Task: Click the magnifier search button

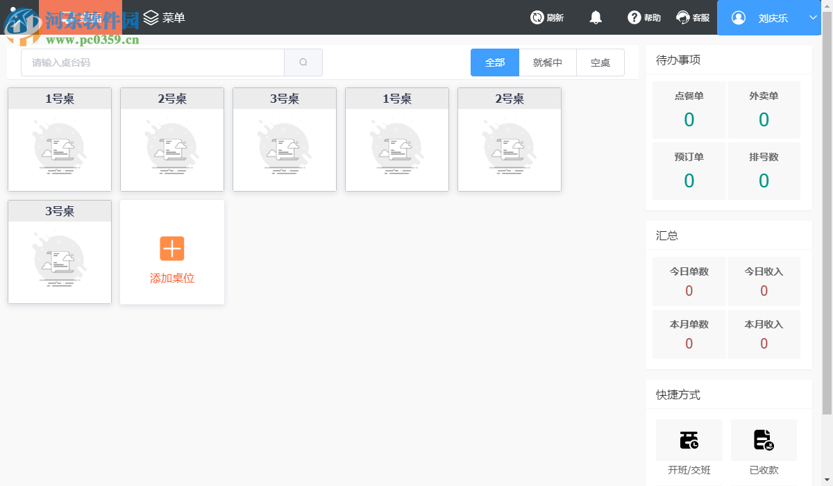Action: (303, 62)
